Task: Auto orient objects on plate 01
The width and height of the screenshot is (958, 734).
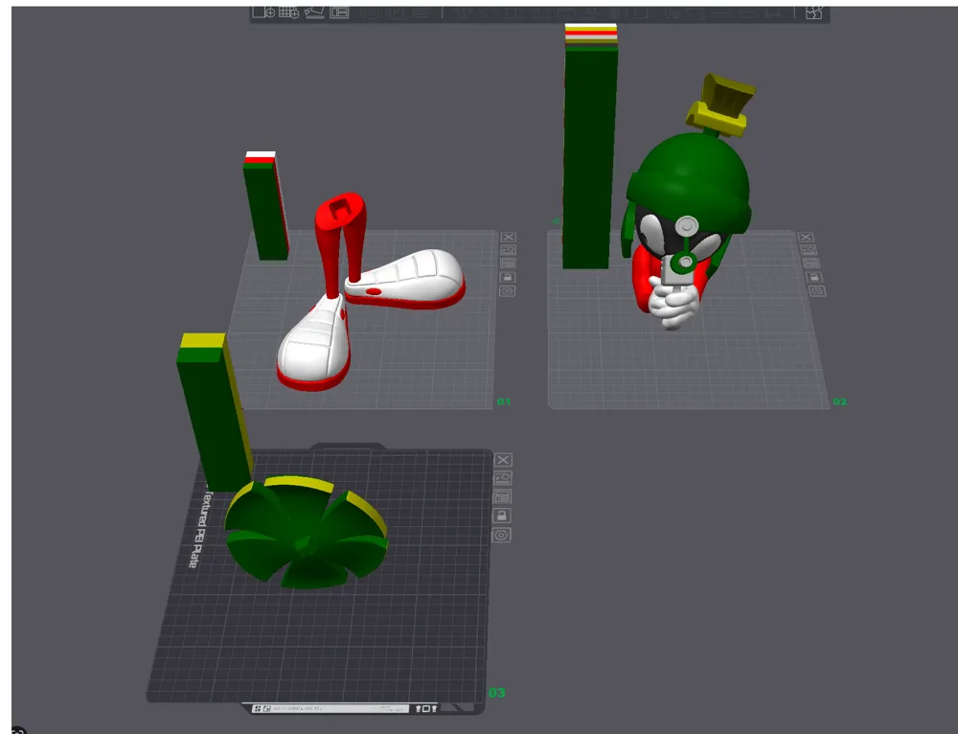Action: 509,250
